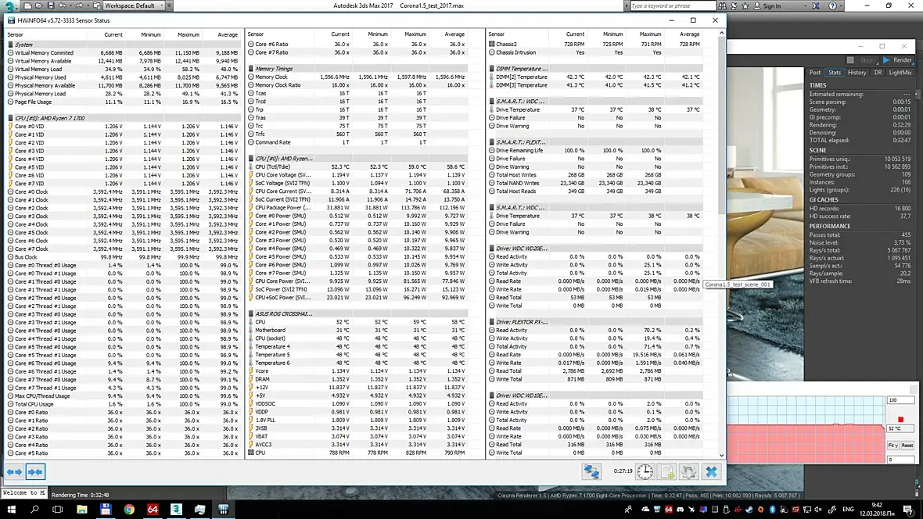Open the Windows notification center icon
This screenshot has height=519, width=923.
point(909,509)
